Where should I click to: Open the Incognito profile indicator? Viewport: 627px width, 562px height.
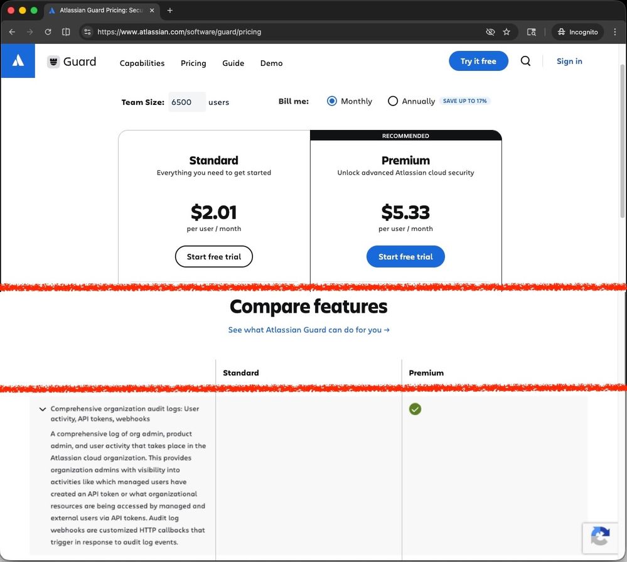coord(578,32)
